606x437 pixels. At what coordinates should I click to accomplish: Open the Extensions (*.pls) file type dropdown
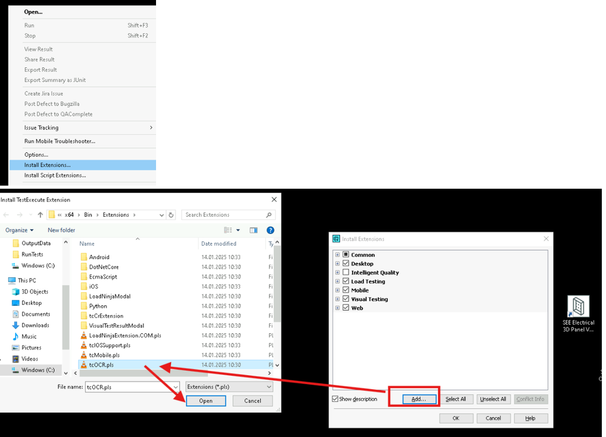(x=229, y=387)
